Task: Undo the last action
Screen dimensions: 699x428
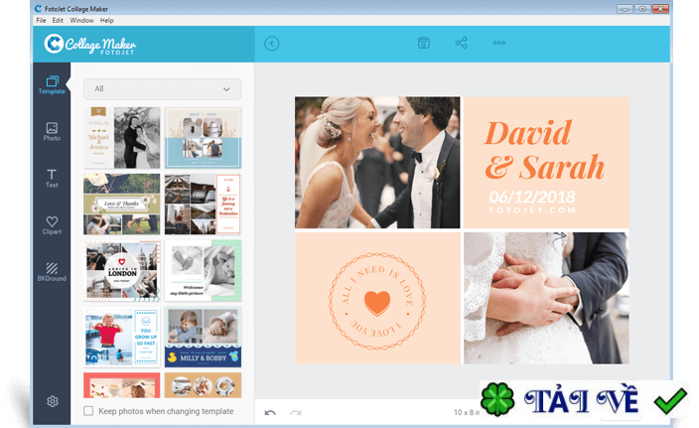Action: click(270, 412)
